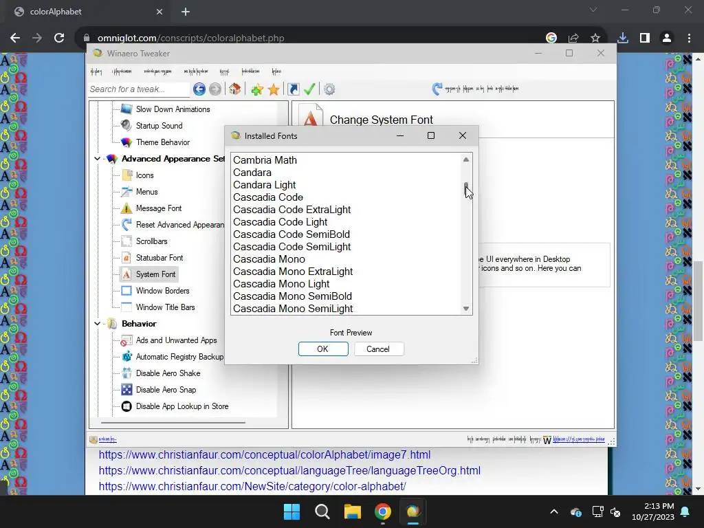Click the font list scroll down arrow

pos(466,309)
